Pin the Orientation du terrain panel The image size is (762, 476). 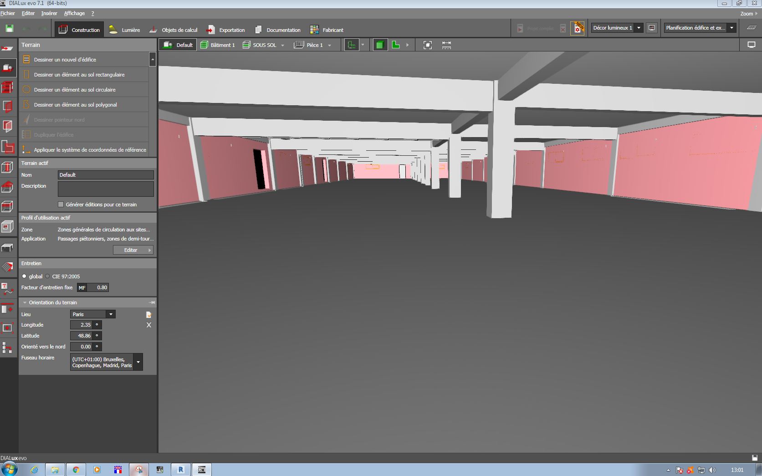152,302
